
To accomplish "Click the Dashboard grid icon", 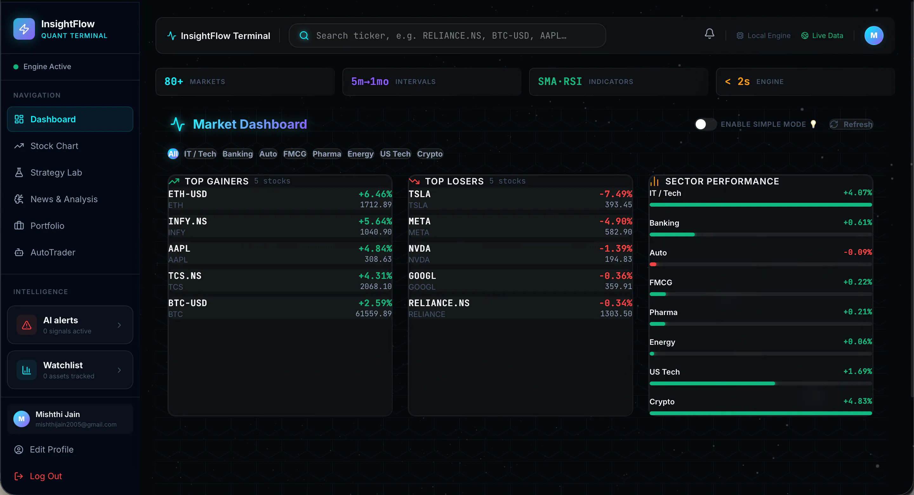I will click(19, 119).
